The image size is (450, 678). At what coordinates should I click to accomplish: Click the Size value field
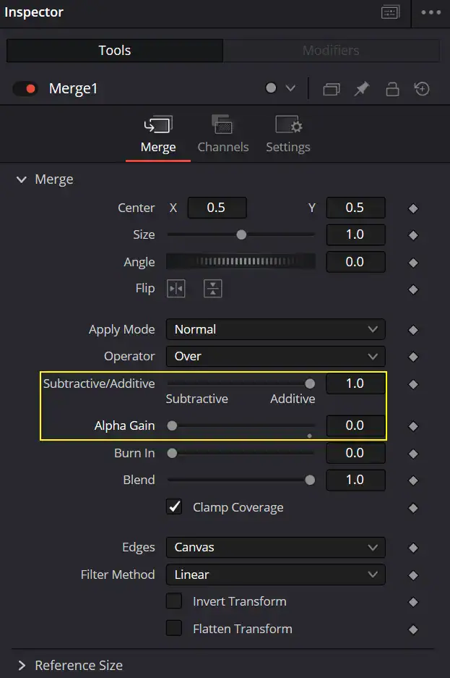[355, 234]
